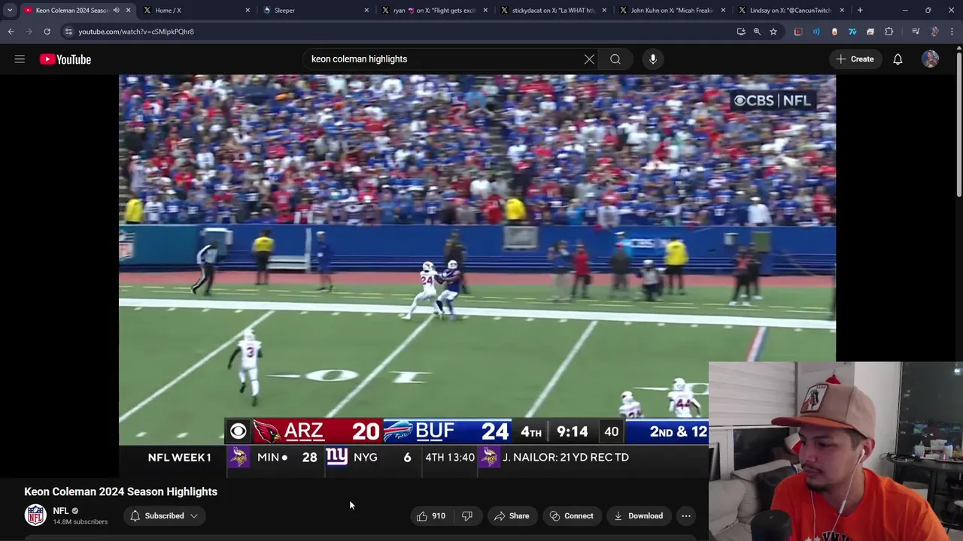Image resolution: width=963 pixels, height=541 pixels.
Task: Open the NFL channel avatar
Action: 35,515
